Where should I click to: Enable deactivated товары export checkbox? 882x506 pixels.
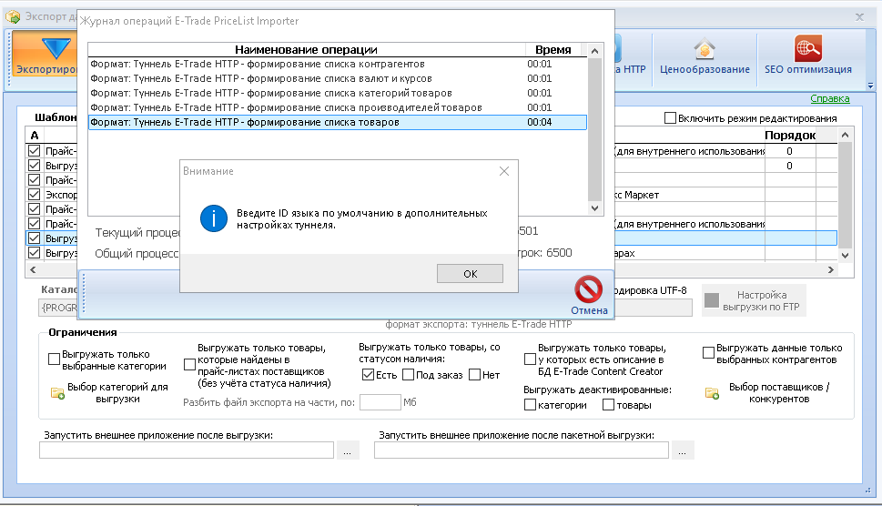pos(608,405)
